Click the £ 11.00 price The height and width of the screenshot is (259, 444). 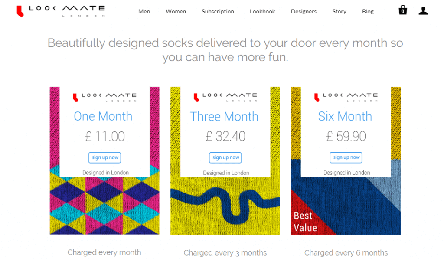coord(105,136)
